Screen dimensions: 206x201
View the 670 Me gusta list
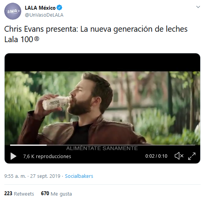[x=56, y=194]
